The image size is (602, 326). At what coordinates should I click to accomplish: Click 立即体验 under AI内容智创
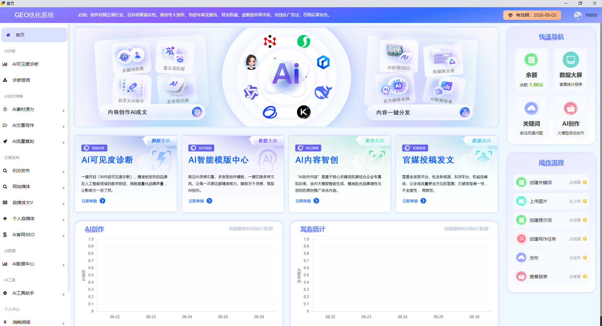click(307, 201)
